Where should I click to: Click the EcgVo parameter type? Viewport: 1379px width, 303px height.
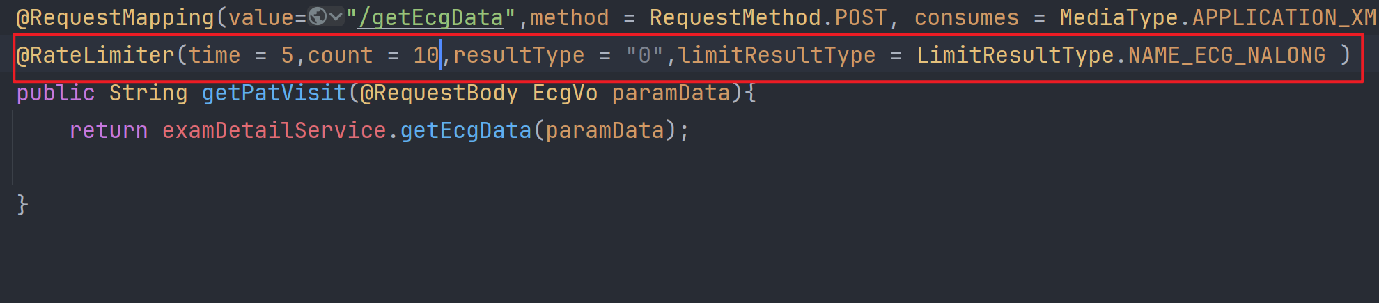pos(566,93)
